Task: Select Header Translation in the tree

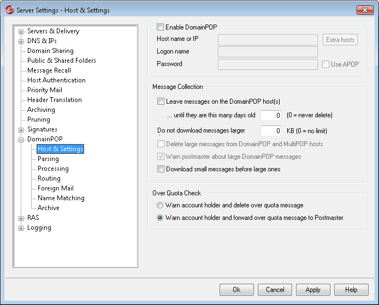Action: click(55, 100)
